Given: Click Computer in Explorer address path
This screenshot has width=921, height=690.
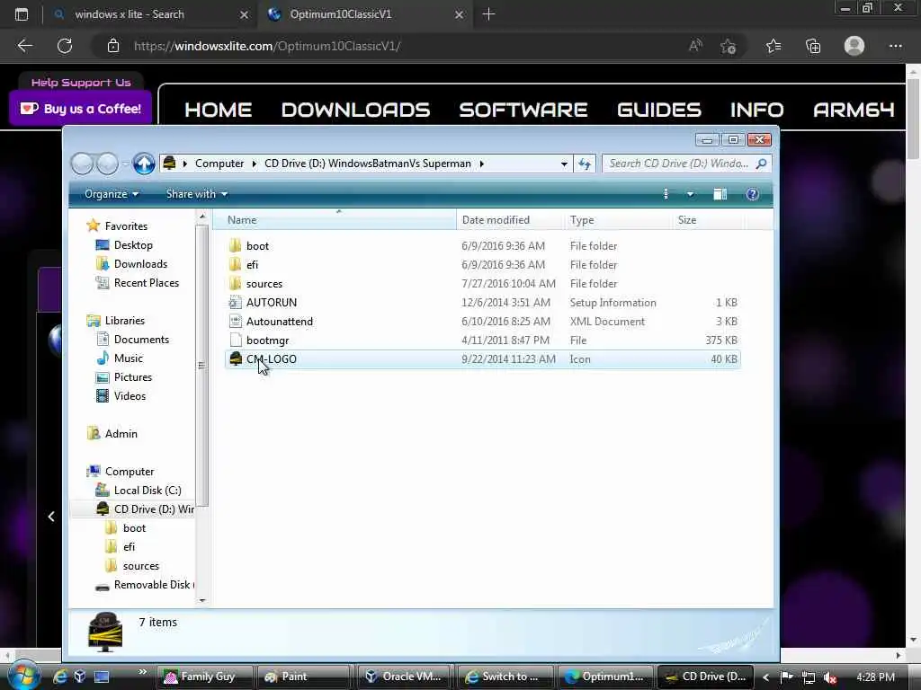Looking at the screenshot, I should [x=219, y=164].
